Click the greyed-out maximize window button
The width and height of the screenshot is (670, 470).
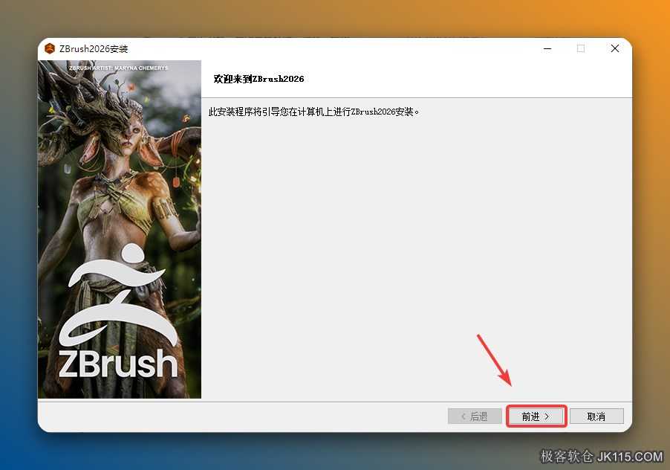581,49
